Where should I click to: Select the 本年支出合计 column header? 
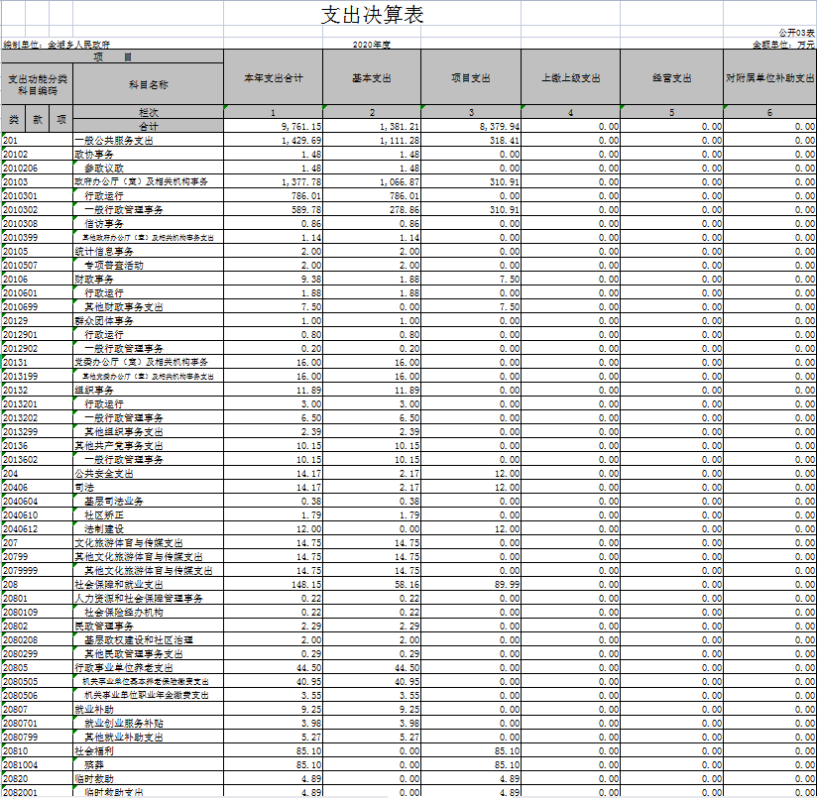[x=273, y=77]
